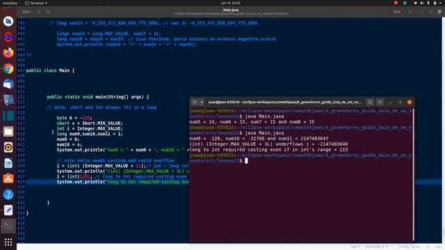445x250 pixels.
Task: Search within the terminal window
Action: pyautogui.click(x=370, y=102)
